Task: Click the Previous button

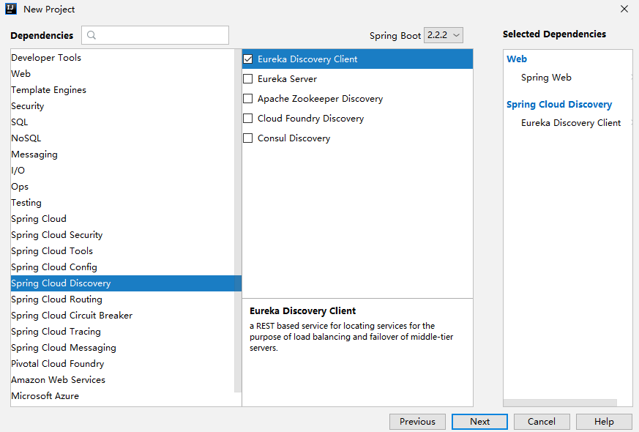Action: pos(417,422)
